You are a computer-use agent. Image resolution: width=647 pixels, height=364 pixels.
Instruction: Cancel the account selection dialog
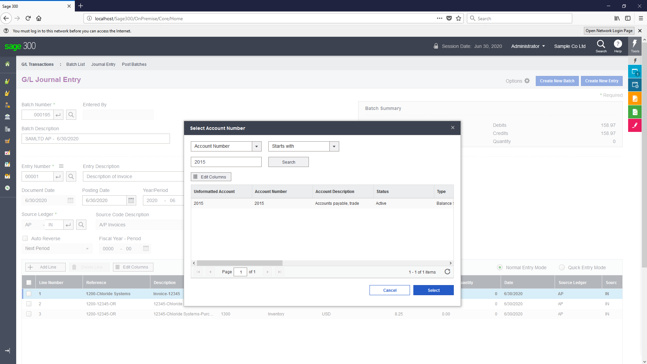pos(390,290)
